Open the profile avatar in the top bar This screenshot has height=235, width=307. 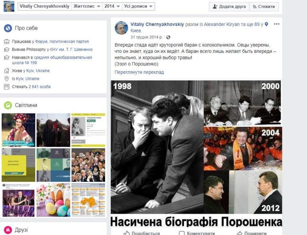(x=9, y=6)
